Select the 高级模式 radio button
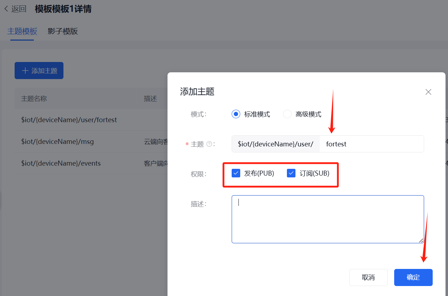Screen dimensions: 448x296 click(287, 114)
